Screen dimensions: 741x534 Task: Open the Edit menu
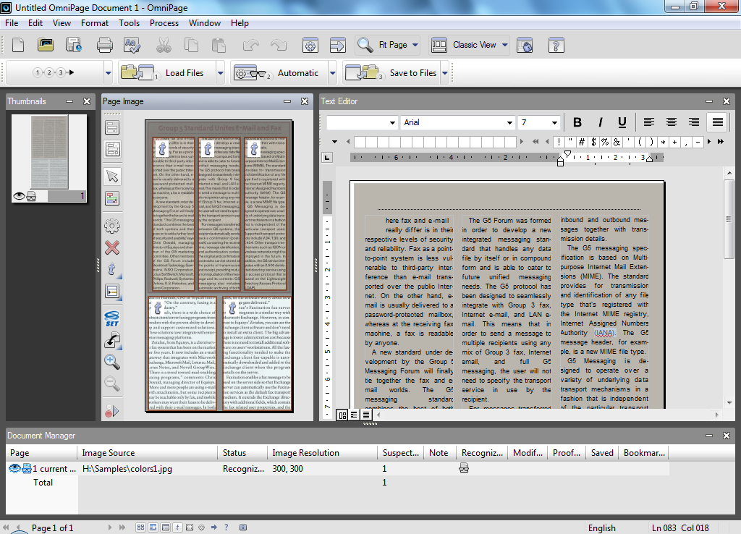(x=35, y=22)
